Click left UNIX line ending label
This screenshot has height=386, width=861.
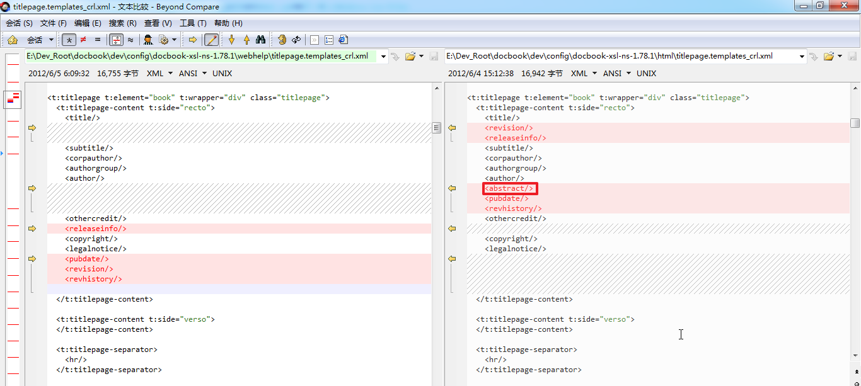pos(222,74)
